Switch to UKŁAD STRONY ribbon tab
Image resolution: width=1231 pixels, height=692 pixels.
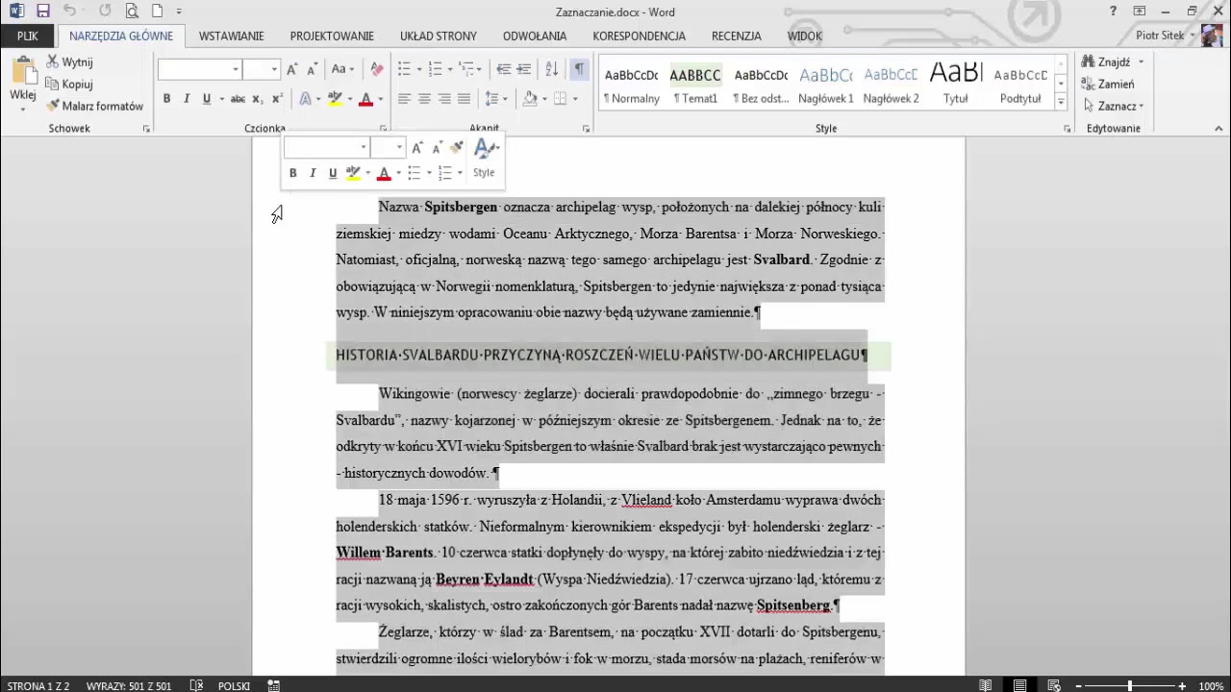438,36
